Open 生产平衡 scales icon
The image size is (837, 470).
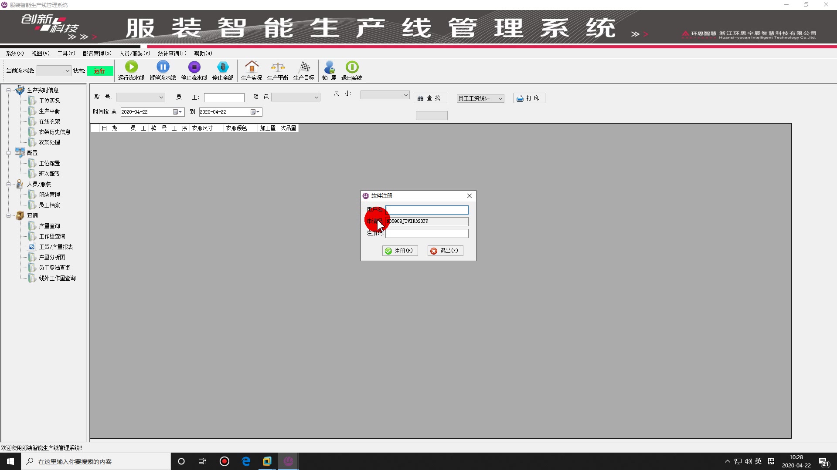278,67
